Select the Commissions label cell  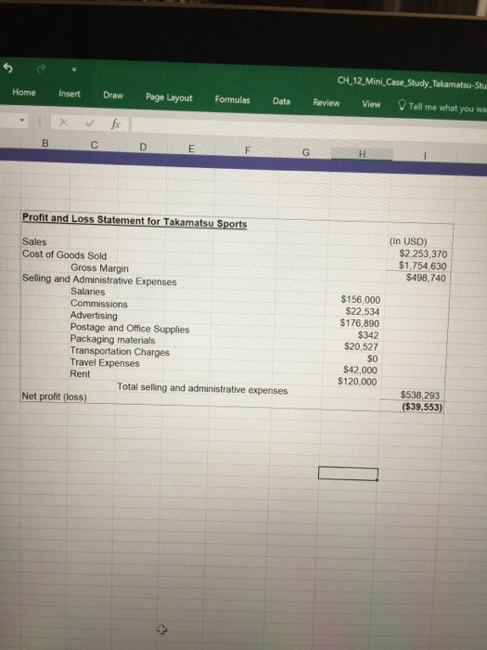(x=98, y=304)
